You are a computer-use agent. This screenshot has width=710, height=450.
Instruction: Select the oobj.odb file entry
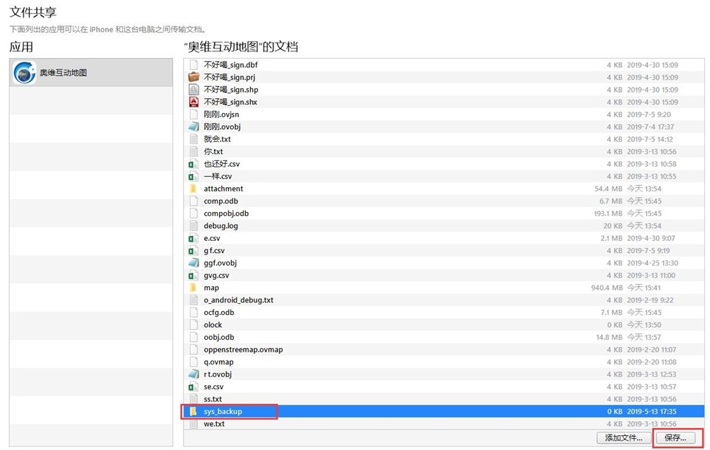[218, 337]
